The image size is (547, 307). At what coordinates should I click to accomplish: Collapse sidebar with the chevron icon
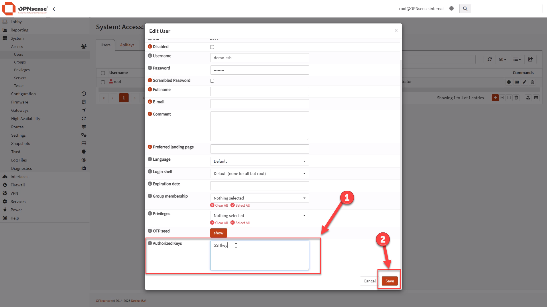click(x=54, y=9)
